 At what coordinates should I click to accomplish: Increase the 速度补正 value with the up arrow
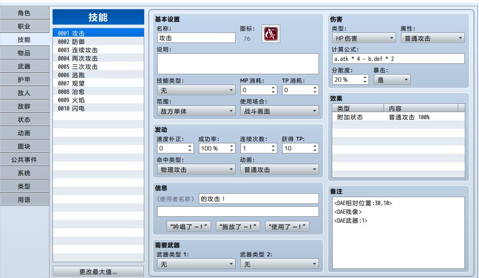pos(190,146)
